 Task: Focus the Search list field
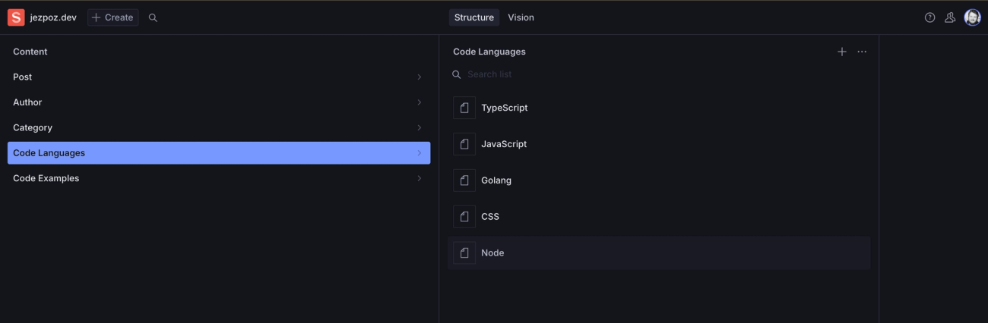tap(532, 74)
